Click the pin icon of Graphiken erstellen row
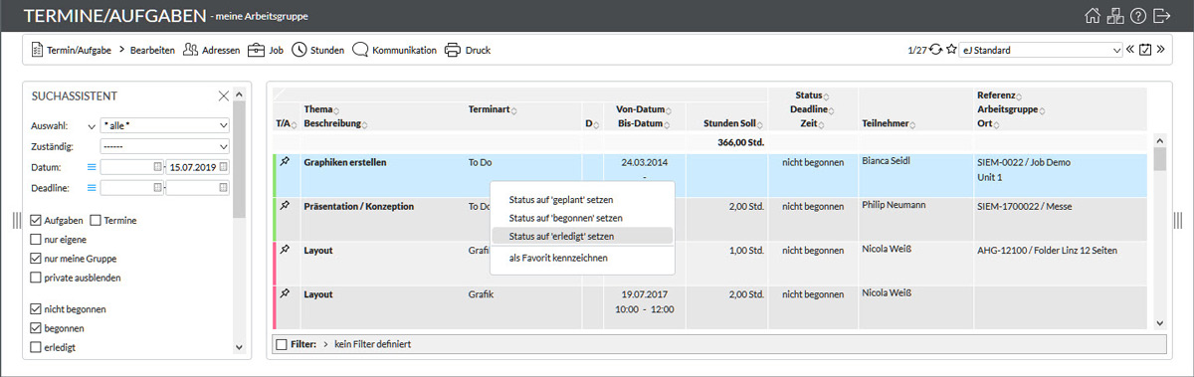 click(x=286, y=161)
